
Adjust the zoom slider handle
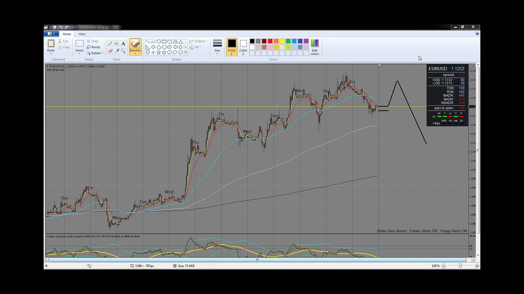pos(460,266)
